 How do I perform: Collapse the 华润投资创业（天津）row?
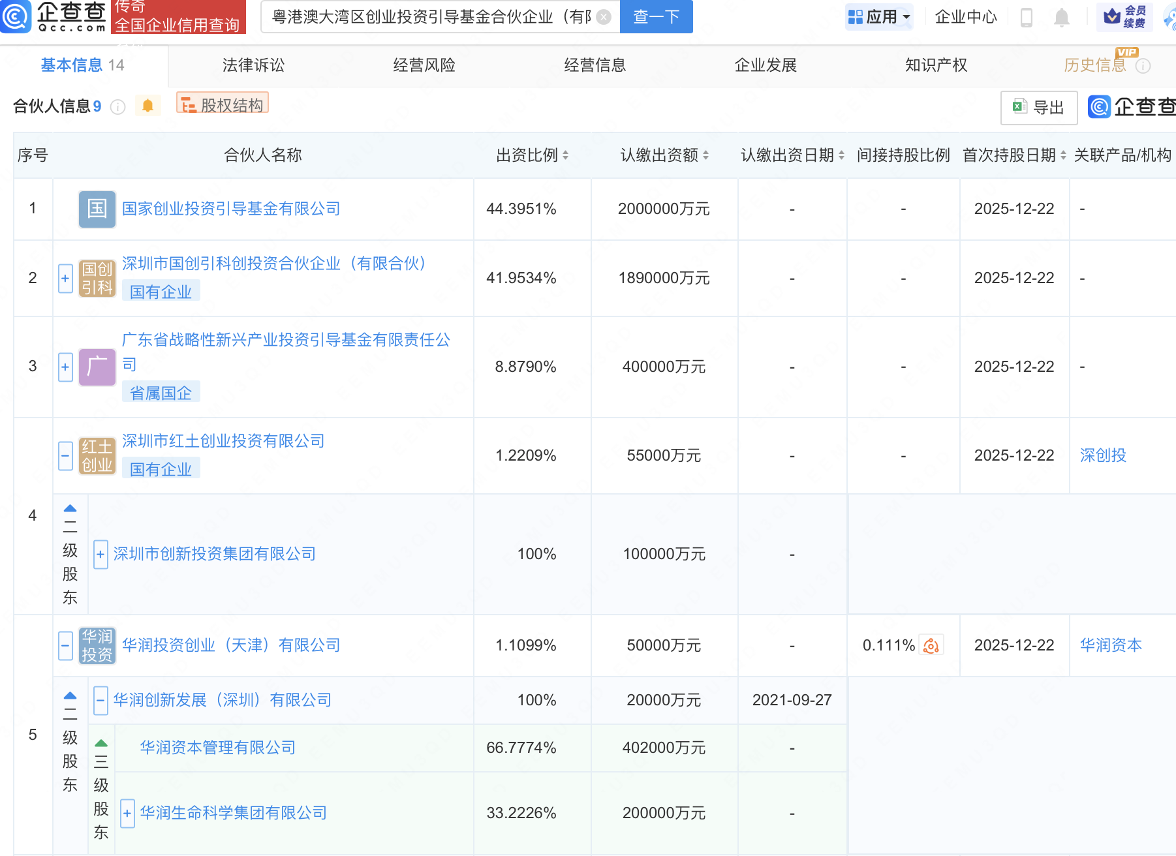click(x=65, y=646)
